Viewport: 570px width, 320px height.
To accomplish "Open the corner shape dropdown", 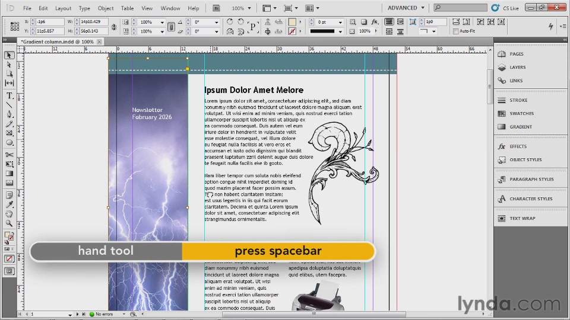I will 433,31.
